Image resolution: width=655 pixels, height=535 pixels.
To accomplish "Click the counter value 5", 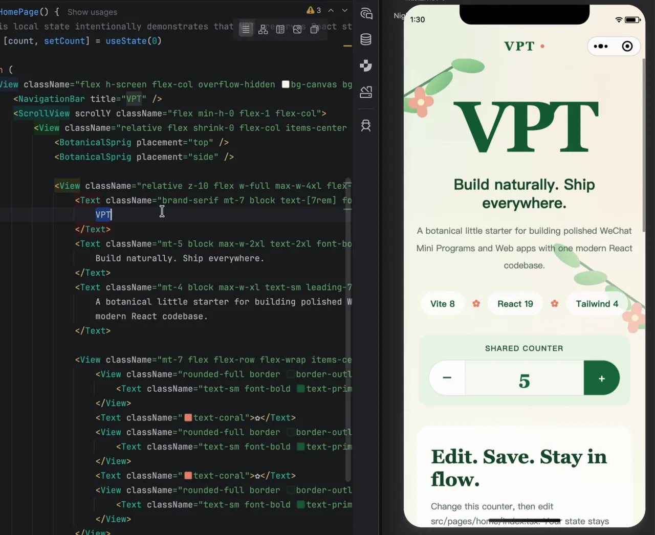I will pos(525,381).
